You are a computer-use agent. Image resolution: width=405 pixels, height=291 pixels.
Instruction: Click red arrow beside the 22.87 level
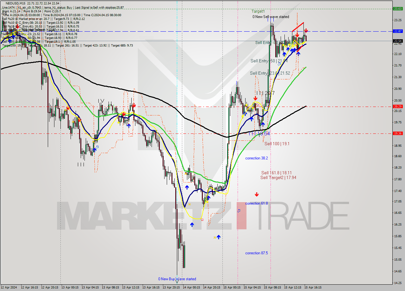tap(306, 31)
